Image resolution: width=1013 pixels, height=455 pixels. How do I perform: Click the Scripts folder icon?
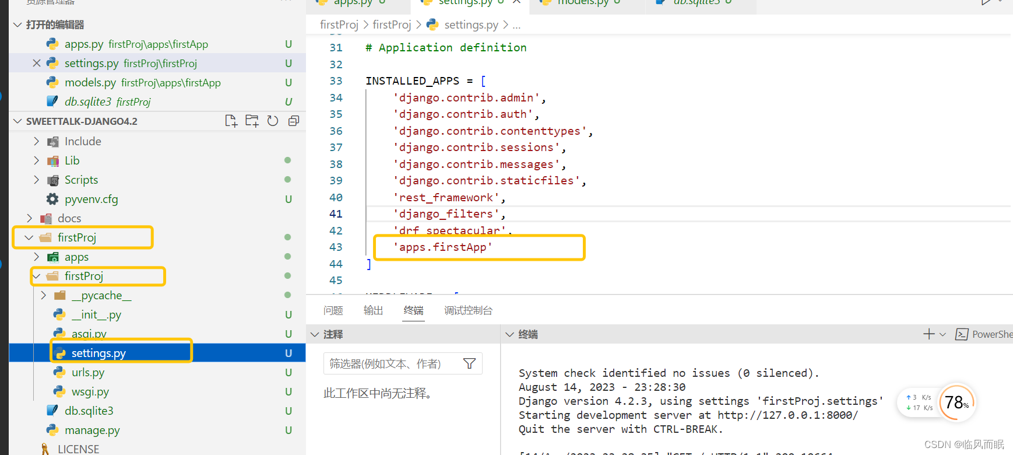point(53,180)
